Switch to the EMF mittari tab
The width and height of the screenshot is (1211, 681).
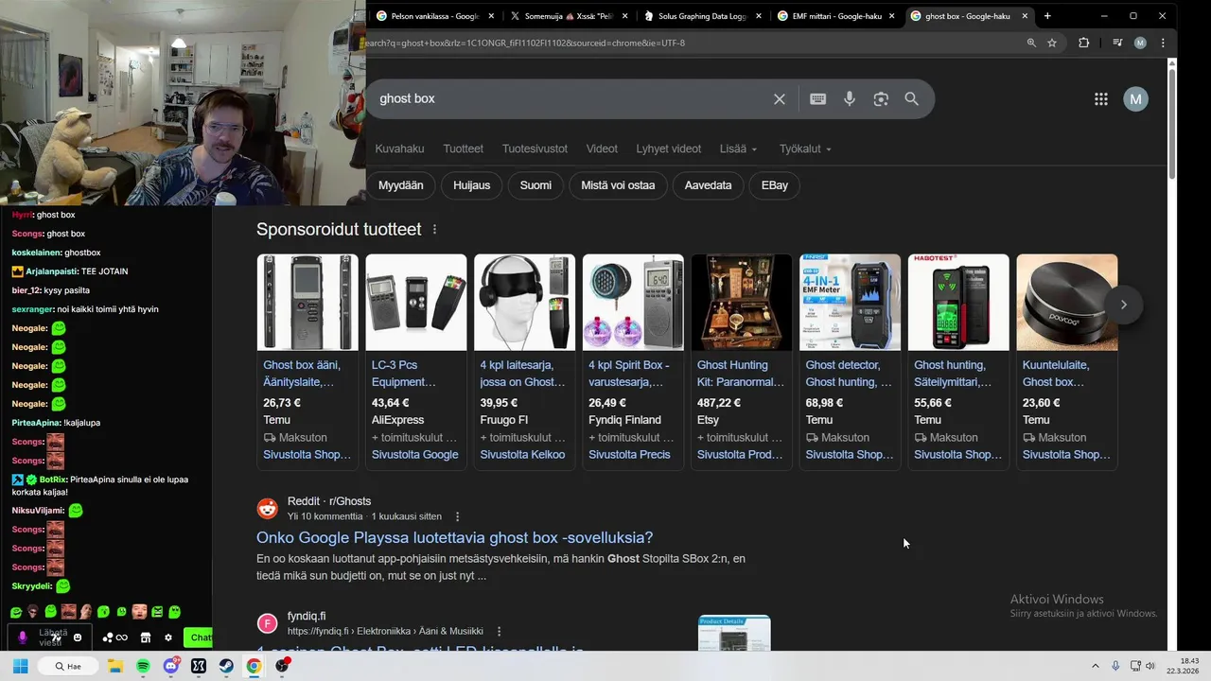coord(836,16)
